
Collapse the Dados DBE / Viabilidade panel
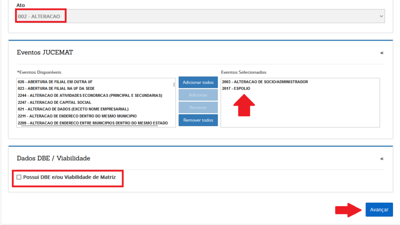381,158
